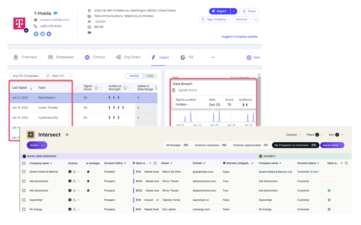Image resolution: width=361 pixels, height=225 pixels.
Task: Open comment icon for SauronOpt row
Action: coord(70,200)
